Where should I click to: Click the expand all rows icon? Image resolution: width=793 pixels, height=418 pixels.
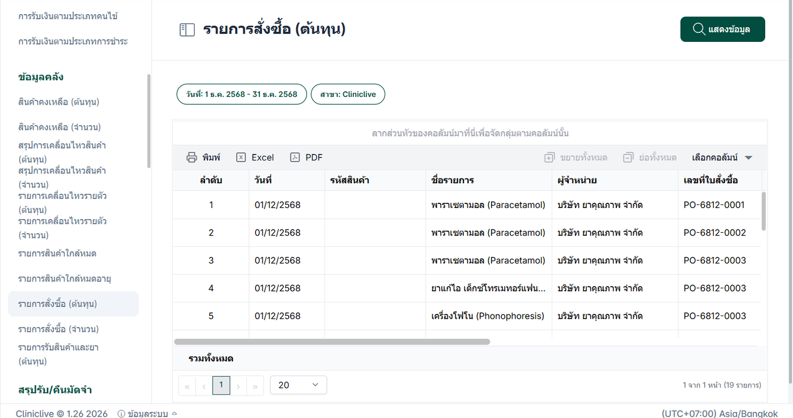coord(549,157)
